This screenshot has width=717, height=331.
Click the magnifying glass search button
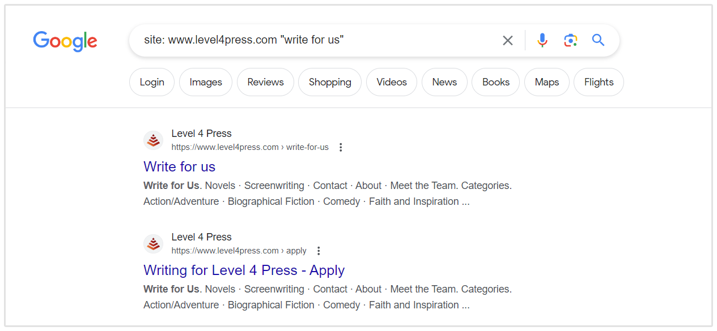[598, 40]
